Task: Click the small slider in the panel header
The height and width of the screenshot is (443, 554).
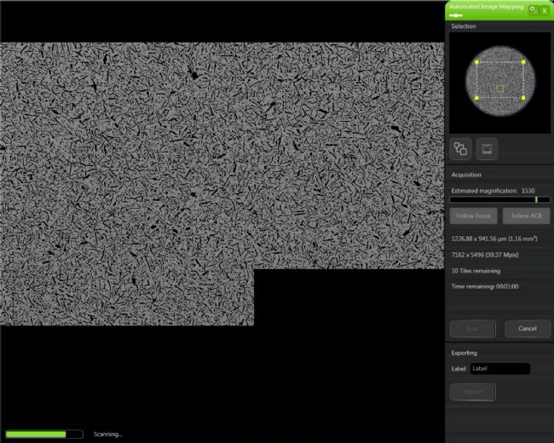Action: (456, 15)
